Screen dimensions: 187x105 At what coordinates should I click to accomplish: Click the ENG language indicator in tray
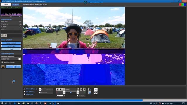172,103
